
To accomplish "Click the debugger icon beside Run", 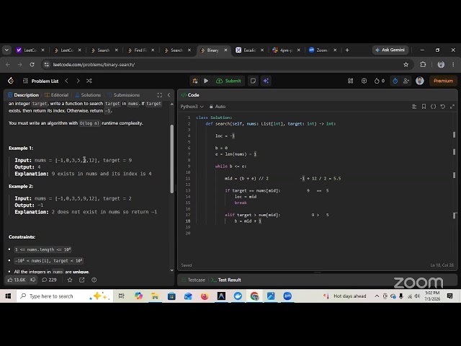I will coord(195,81).
